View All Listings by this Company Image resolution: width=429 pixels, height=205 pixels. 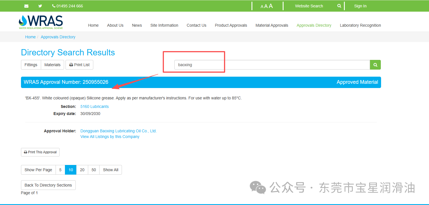(110, 137)
